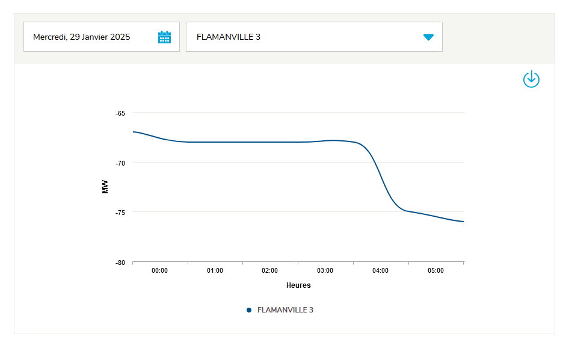Click the 00:00 hour axis label
Screen dimensions: 569x342
pos(160,271)
